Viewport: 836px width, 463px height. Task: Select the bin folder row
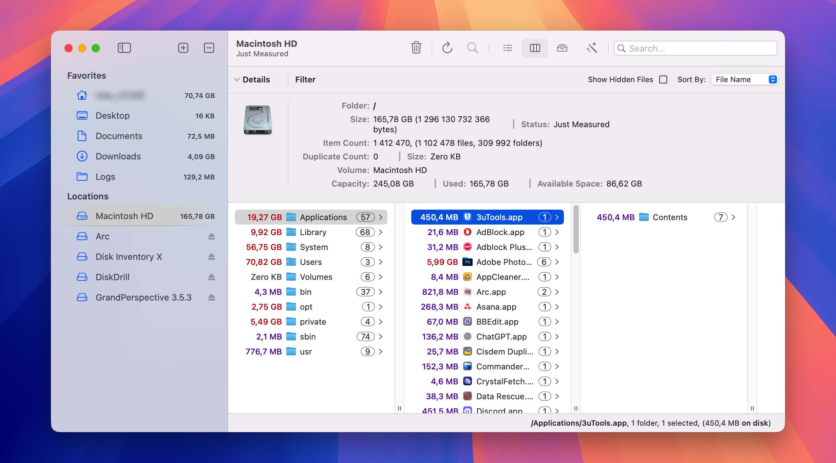(x=311, y=292)
